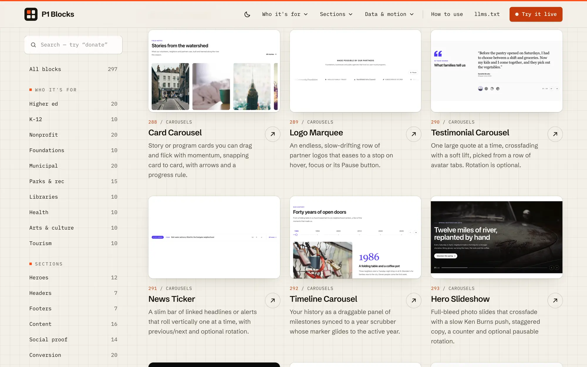Filter by Foundations category
The image size is (587, 367).
pos(73,150)
